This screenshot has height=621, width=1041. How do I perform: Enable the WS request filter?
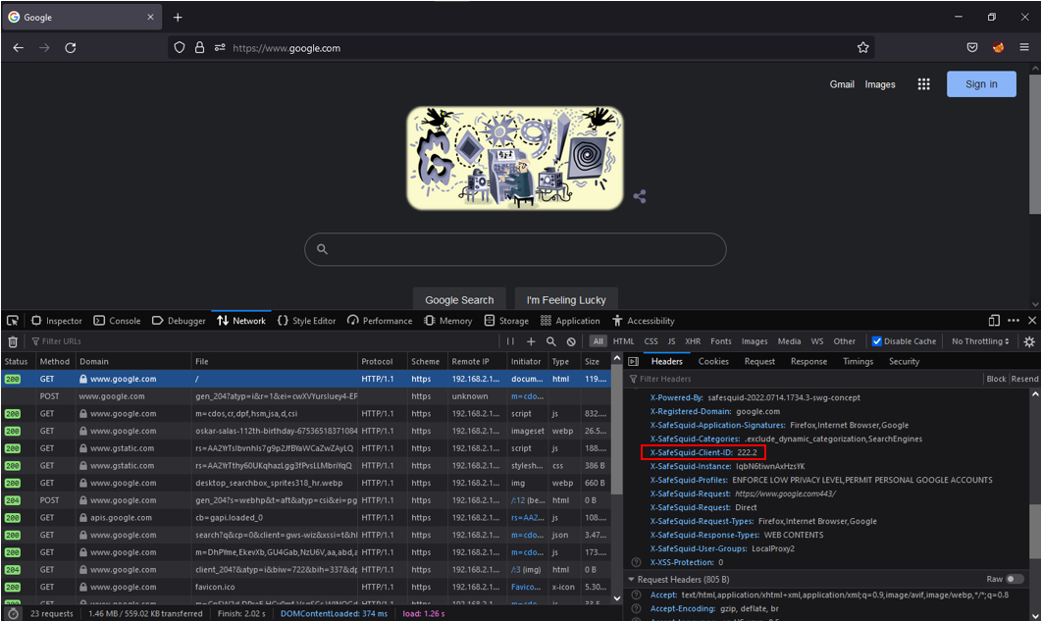click(817, 341)
